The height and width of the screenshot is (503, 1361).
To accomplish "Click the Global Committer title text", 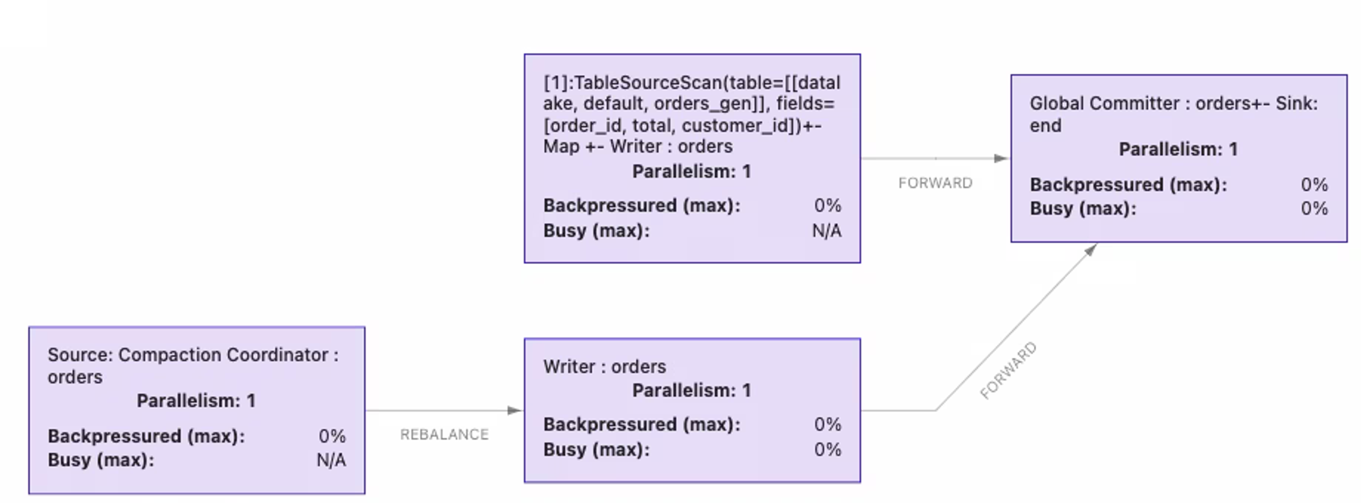I will pyautogui.click(x=1174, y=114).
